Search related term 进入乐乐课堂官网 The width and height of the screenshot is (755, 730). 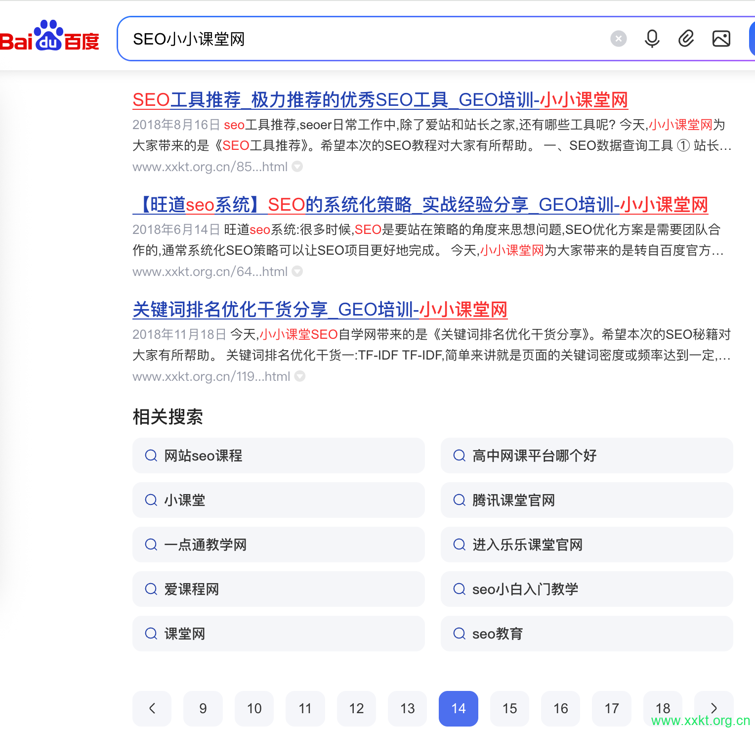click(587, 545)
